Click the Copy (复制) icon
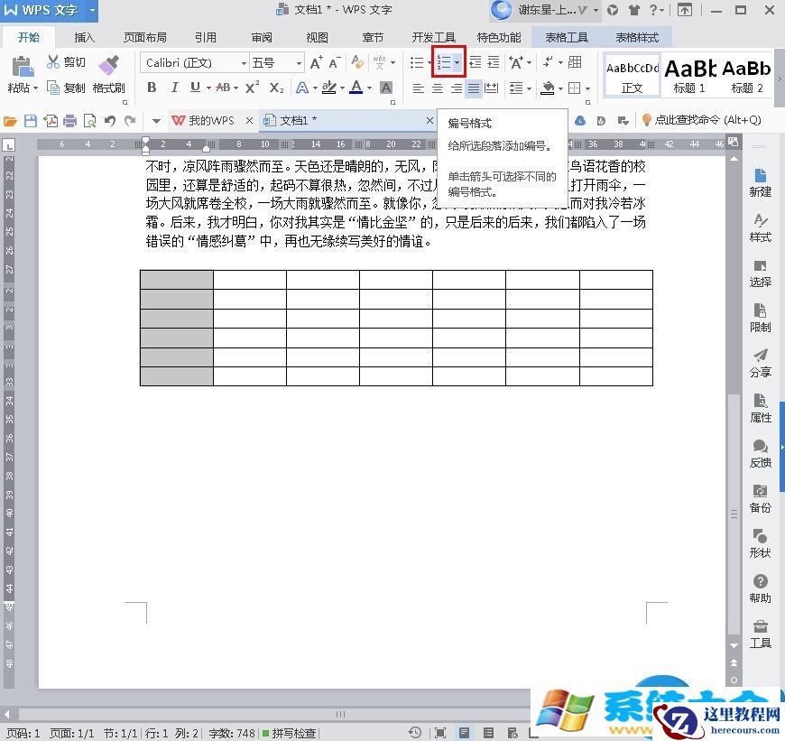 click(54, 88)
